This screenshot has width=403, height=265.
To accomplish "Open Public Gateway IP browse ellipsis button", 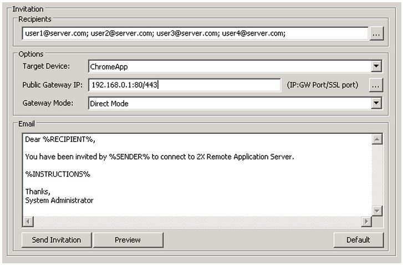I will pyautogui.click(x=376, y=85).
